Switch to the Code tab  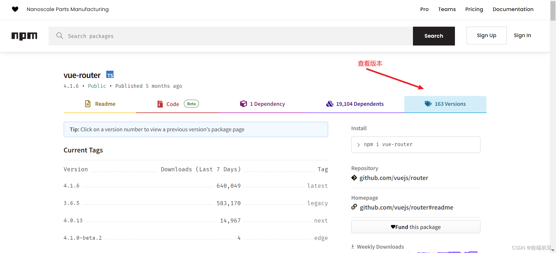coord(178,104)
